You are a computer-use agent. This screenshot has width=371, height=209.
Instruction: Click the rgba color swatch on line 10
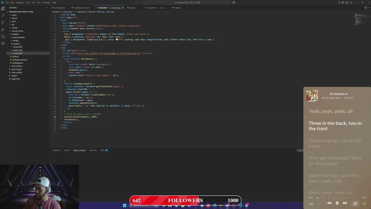tap(88, 39)
